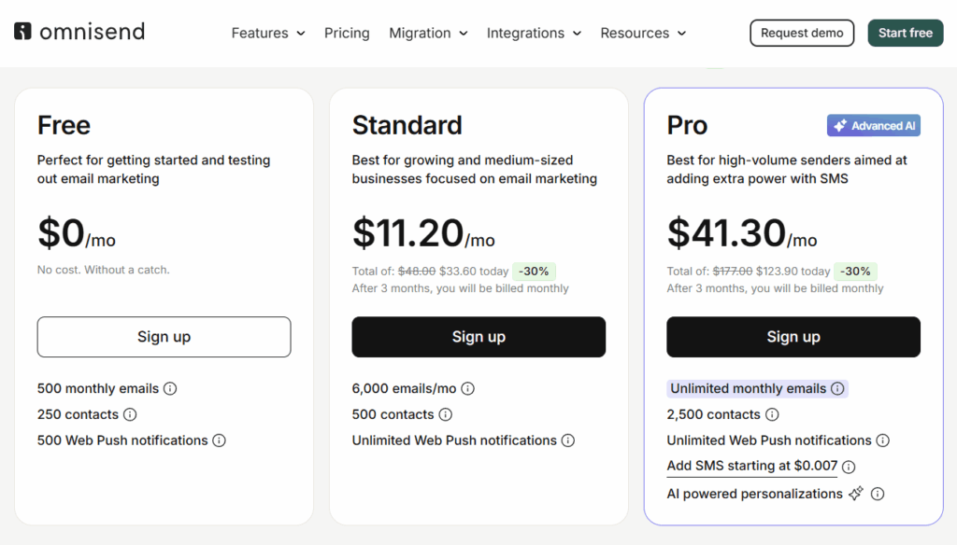Screen dimensions: 957x545
Task: Click the '250 contacts' text
Action: click(x=78, y=414)
